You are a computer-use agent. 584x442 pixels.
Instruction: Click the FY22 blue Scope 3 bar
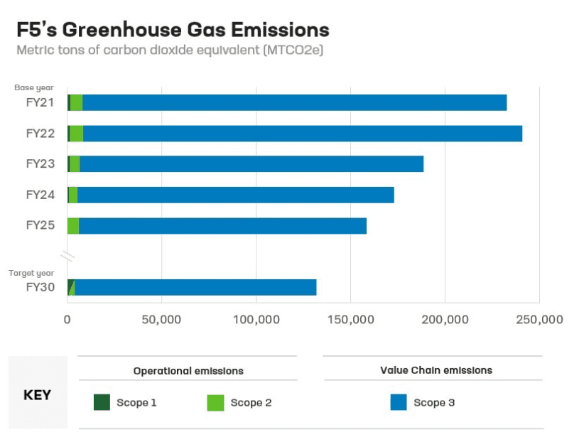point(303,134)
